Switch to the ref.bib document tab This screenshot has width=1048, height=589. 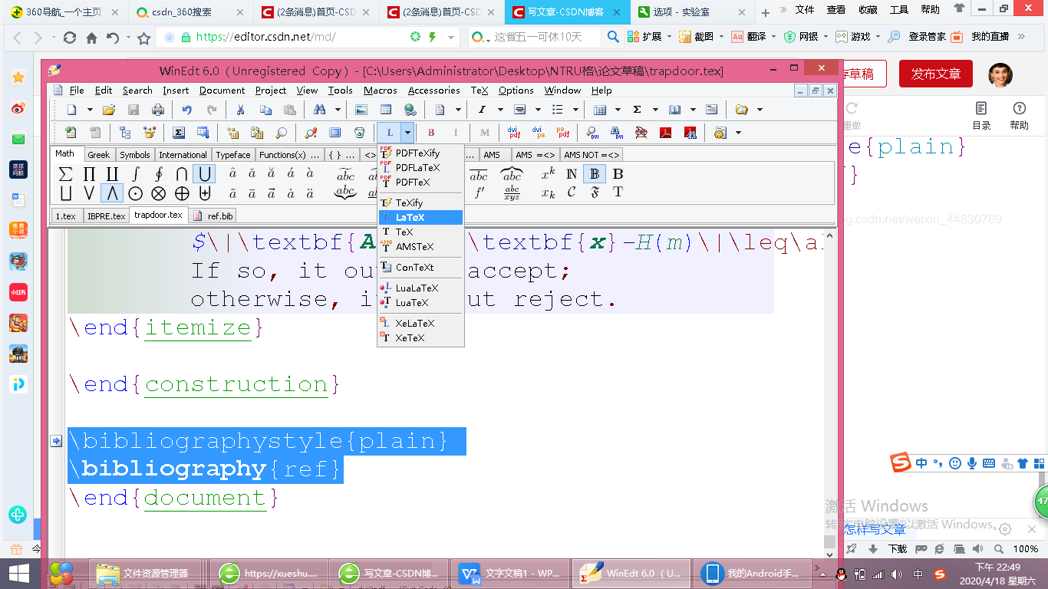[x=214, y=216]
